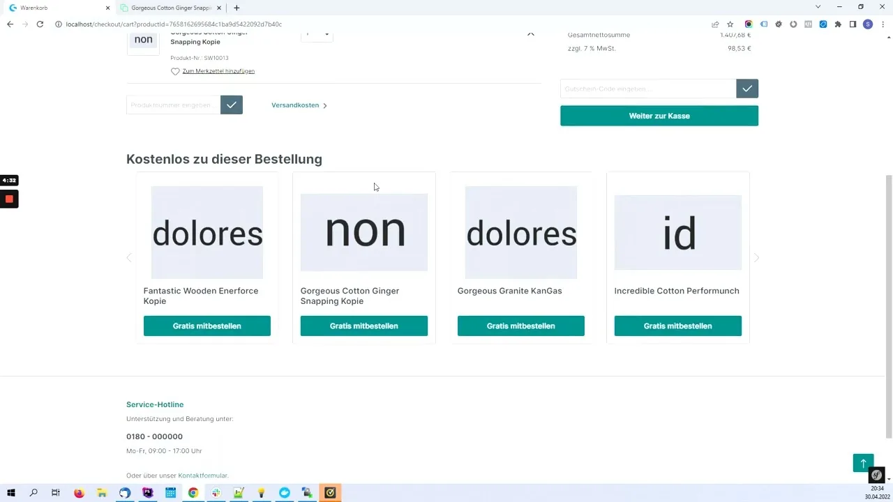Remove the cart item with the X button
The width and height of the screenshot is (893, 502).
531,33
